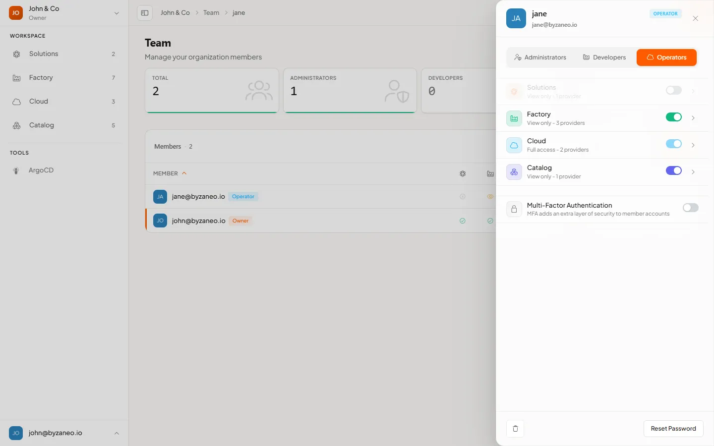Click jane's Factory view-only eye icon

click(x=490, y=197)
